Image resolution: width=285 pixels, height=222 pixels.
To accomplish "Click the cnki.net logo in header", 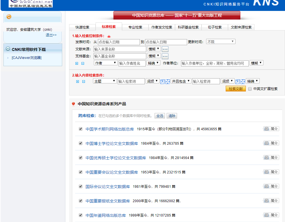I will point(31,4).
